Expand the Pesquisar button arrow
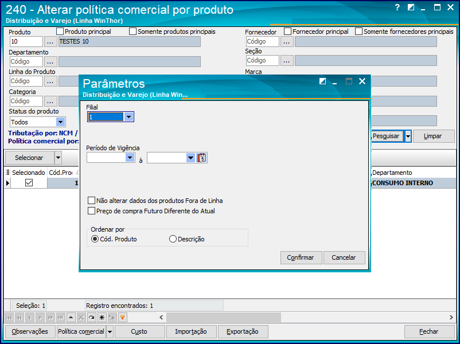This screenshot has height=344, width=460. pyautogui.click(x=408, y=136)
